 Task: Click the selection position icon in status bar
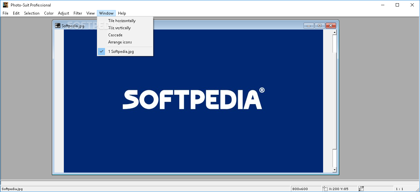click(x=325, y=189)
